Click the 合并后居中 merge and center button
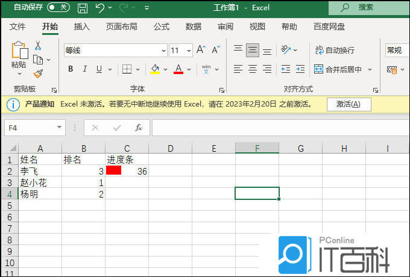This screenshot has height=277, width=410. pyautogui.click(x=338, y=69)
